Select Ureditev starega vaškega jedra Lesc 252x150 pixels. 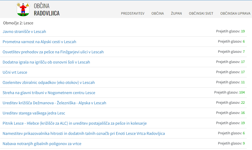pyautogui.click(x=34, y=113)
